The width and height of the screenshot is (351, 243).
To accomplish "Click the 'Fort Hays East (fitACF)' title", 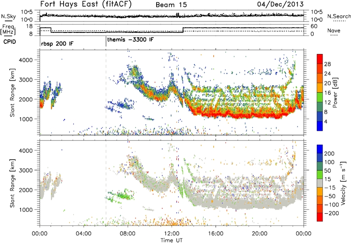I will (x=86, y=4).
